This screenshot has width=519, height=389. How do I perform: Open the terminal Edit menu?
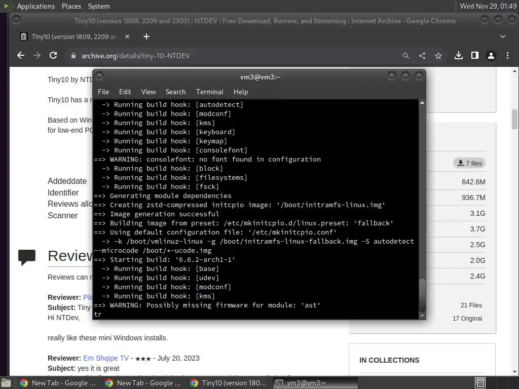[125, 92]
